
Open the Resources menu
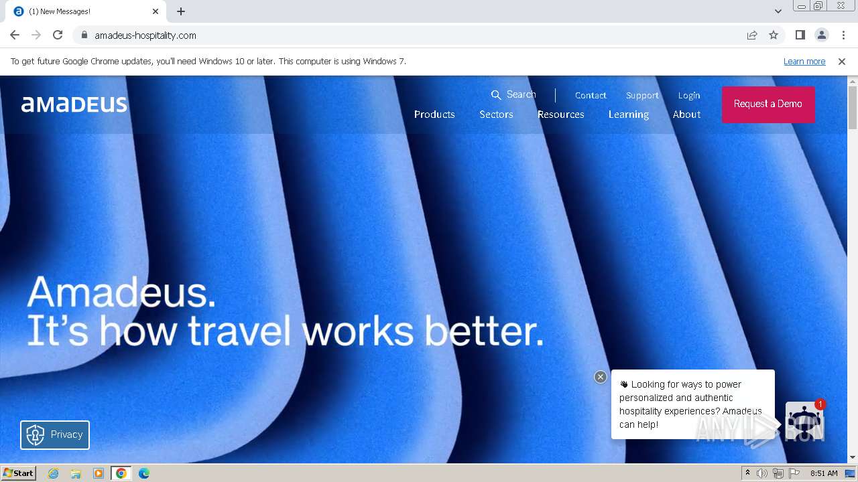(561, 114)
